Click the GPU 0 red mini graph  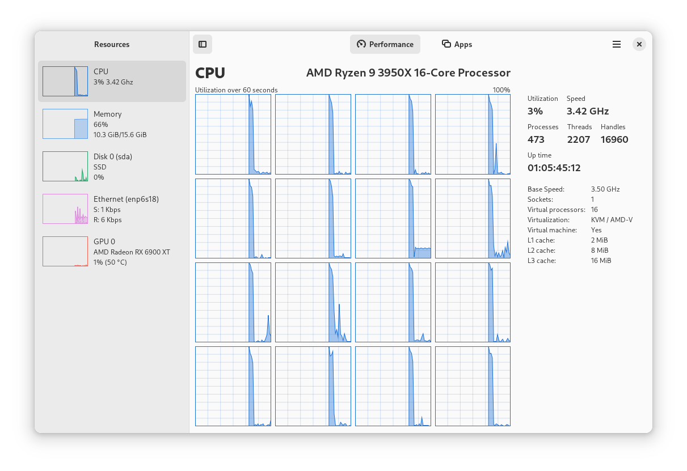point(65,251)
